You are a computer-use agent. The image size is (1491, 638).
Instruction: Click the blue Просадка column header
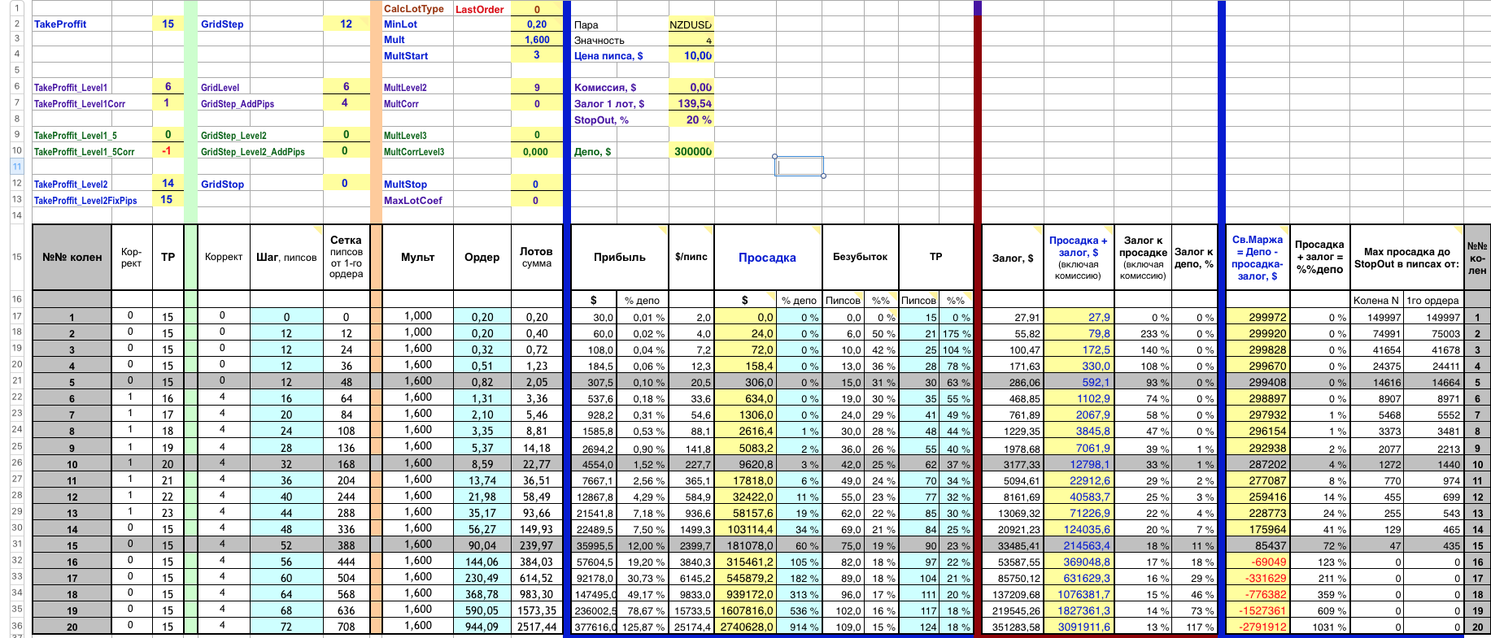(767, 258)
